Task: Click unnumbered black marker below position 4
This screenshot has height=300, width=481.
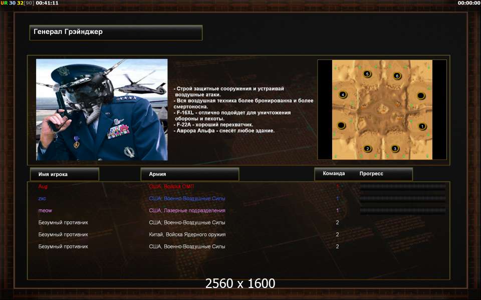Action: coord(341,125)
